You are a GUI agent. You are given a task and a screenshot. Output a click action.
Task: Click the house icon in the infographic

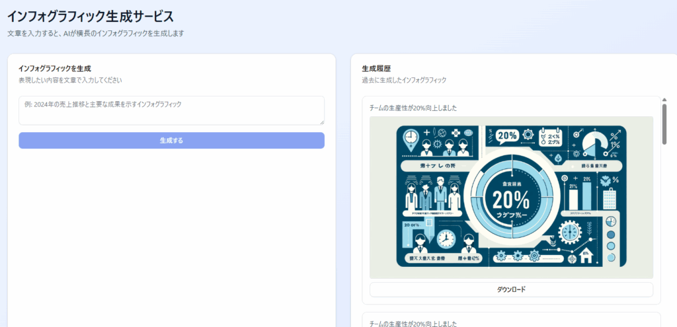[585, 254]
